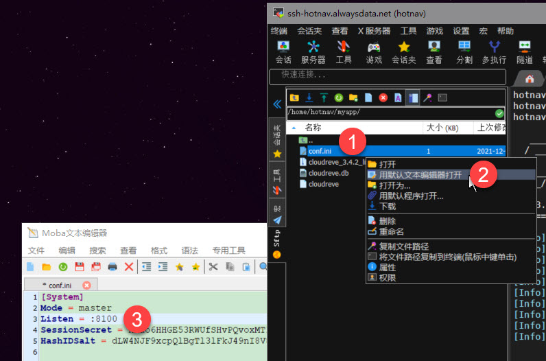Select the cloudreve.db file in list
Image resolution: width=546 pixels, height=361 pixels.
(x=328, y=173)
